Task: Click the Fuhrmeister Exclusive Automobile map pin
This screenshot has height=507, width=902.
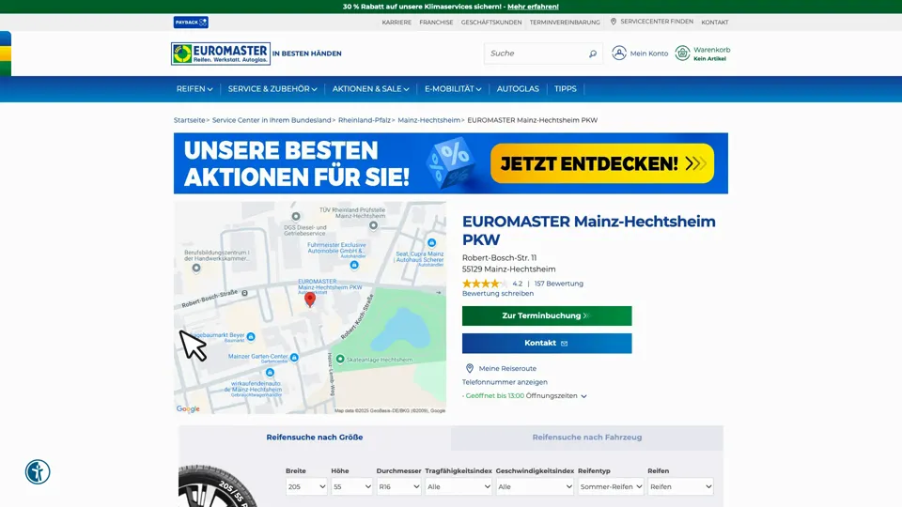Action: (354, 265)
